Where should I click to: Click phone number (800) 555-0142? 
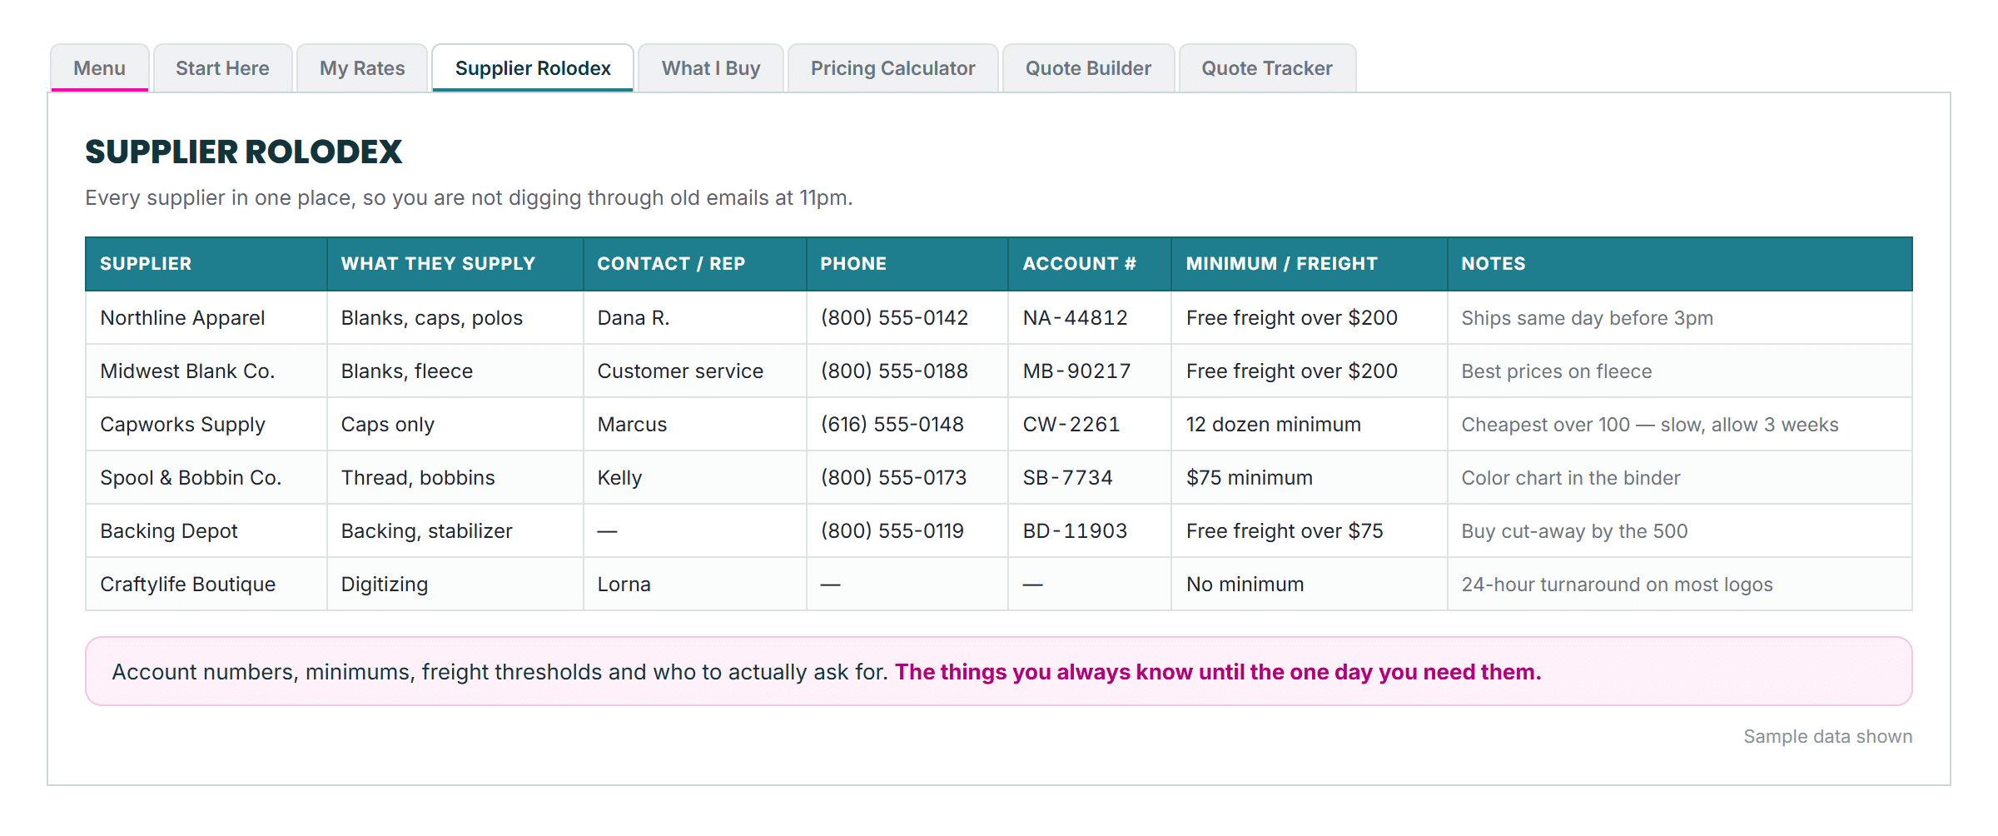[907, 318]
